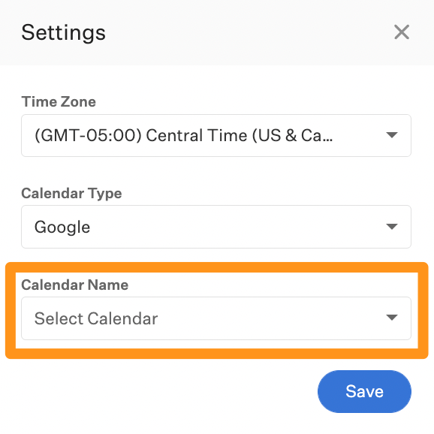Click the gray Settings header bar
The image size is (434, 434).
click(x=217, y=32)
